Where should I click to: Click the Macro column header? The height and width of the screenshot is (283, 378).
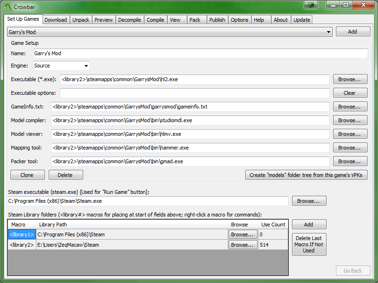(22, 225)
